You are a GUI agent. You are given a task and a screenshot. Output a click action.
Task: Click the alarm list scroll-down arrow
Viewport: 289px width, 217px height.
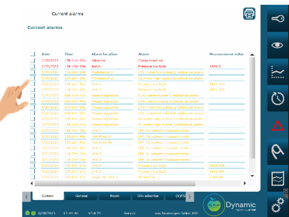point(252,175)
